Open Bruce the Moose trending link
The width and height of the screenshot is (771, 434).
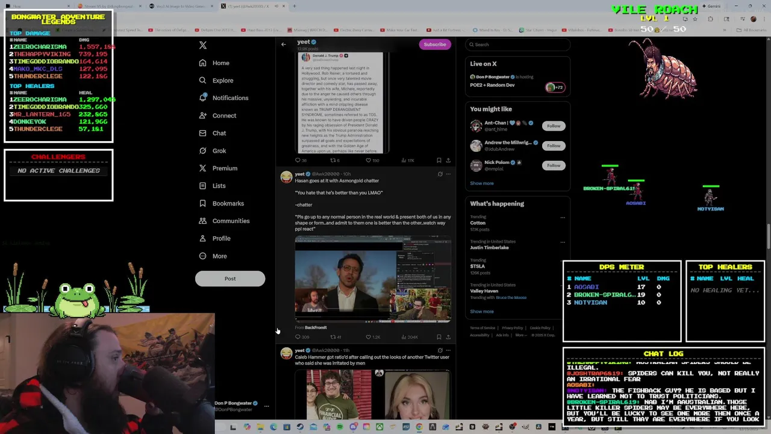(x=511, y=297)
